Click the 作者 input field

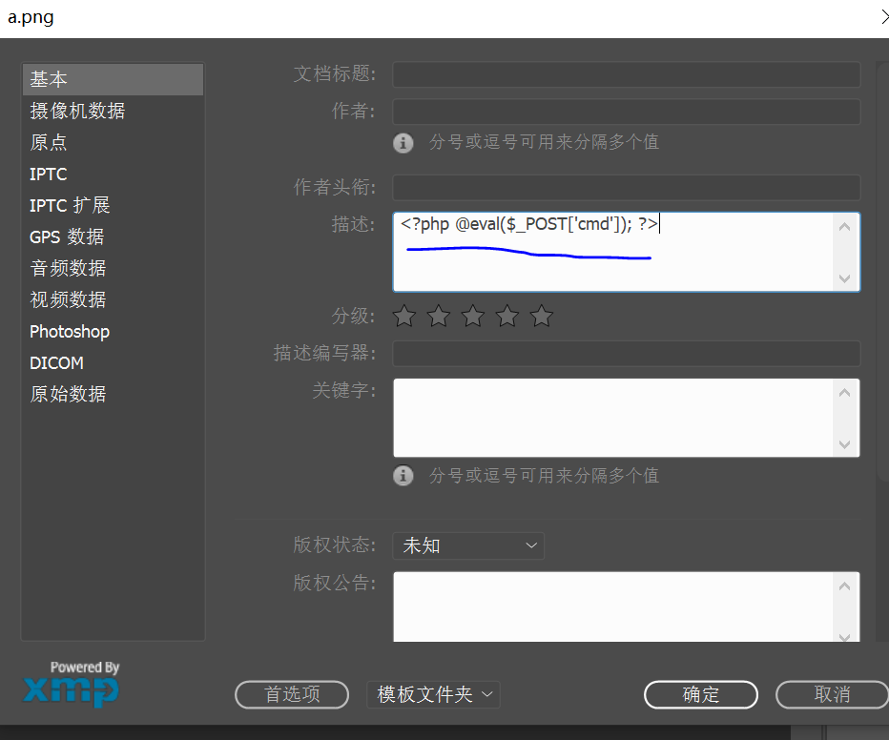click(627, 112)
